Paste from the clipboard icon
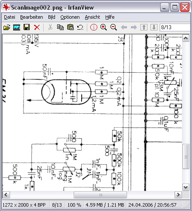Image resolution: width=192 pixels, height=211 pixels. (70, 27)
